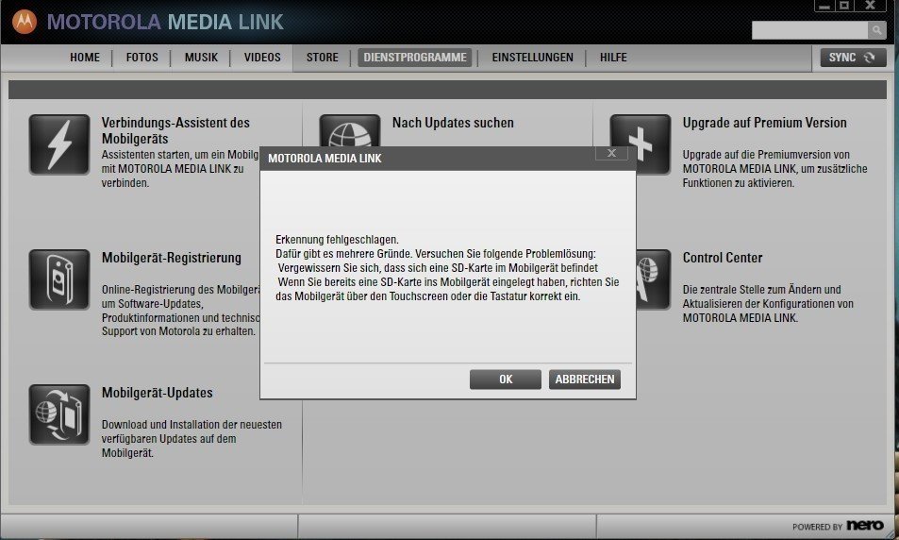The height and width of the screenshot is (540, 899).
Task: Click the dialog title MOTOROLA MEDIA LINK
Action: [325, 159]
